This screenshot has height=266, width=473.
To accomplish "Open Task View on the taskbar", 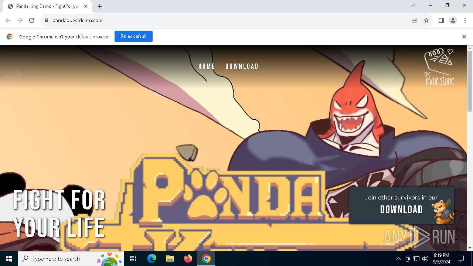I will [x=133, y=259].
